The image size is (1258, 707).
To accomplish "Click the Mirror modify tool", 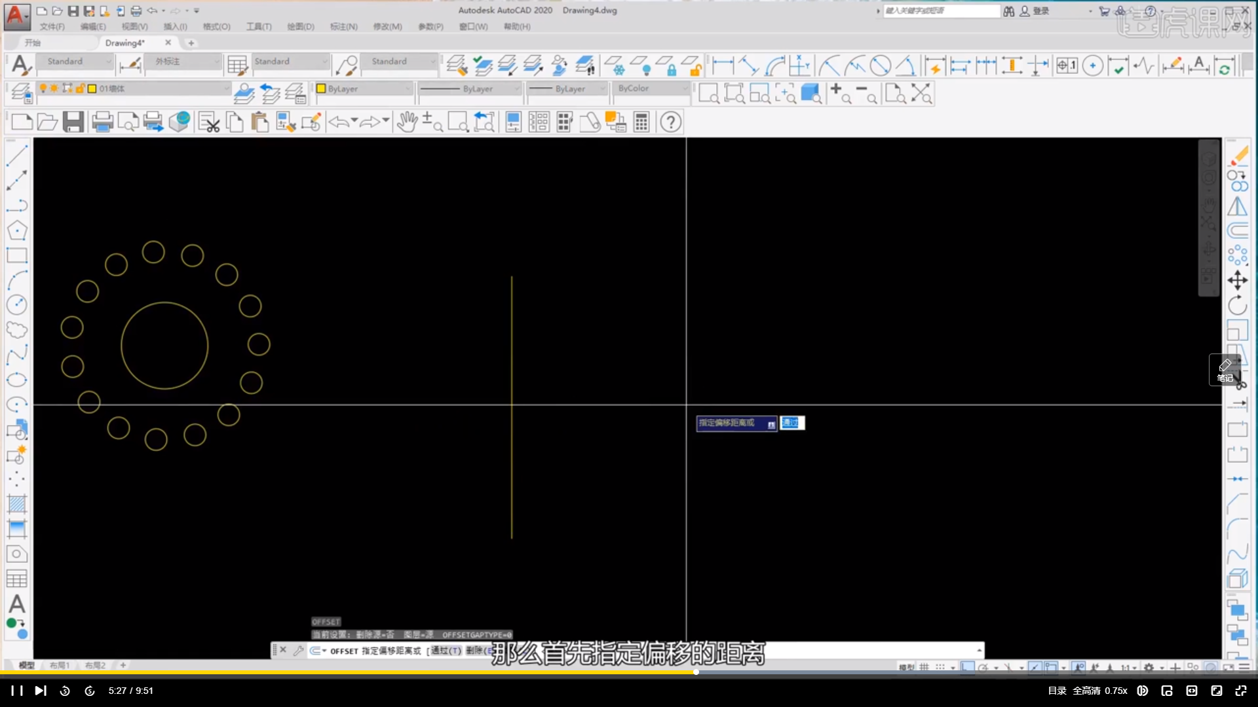I will (1238, 206).
